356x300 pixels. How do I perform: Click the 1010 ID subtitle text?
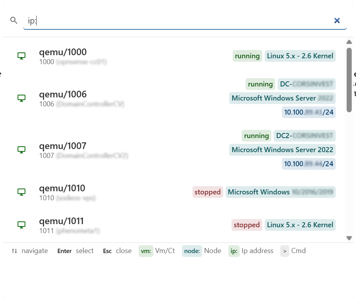(x=46, y=198)
